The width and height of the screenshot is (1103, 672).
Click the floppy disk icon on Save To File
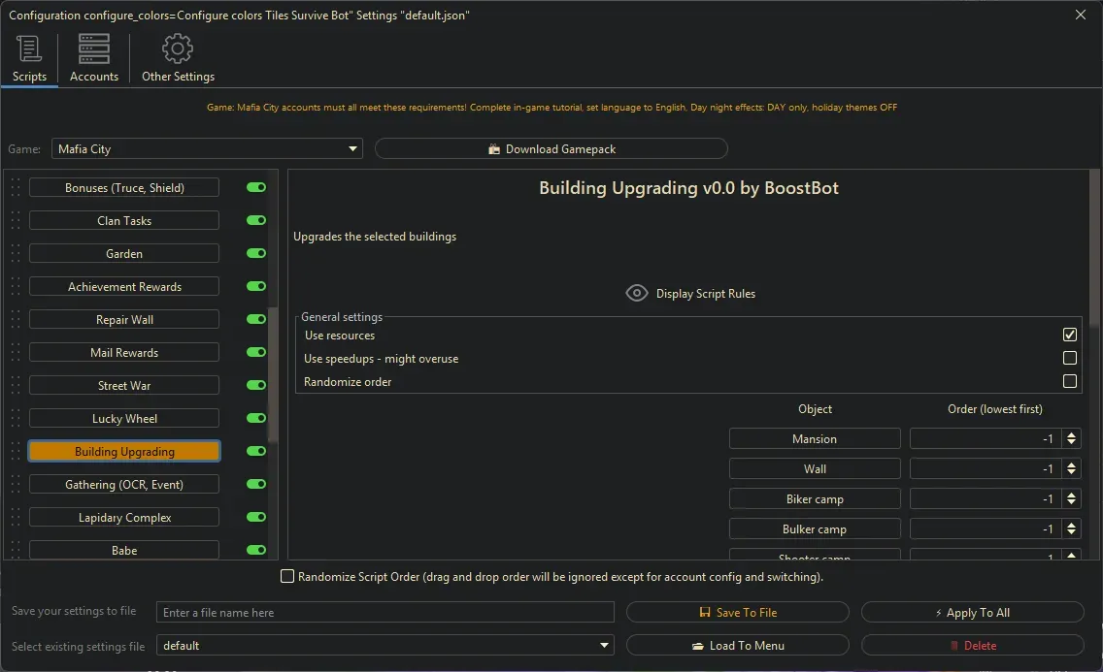703,612
